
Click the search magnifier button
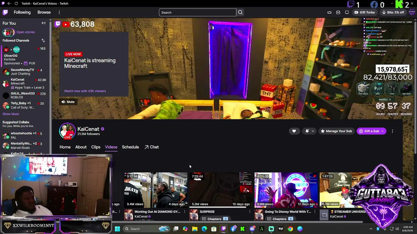click(240, 12)
